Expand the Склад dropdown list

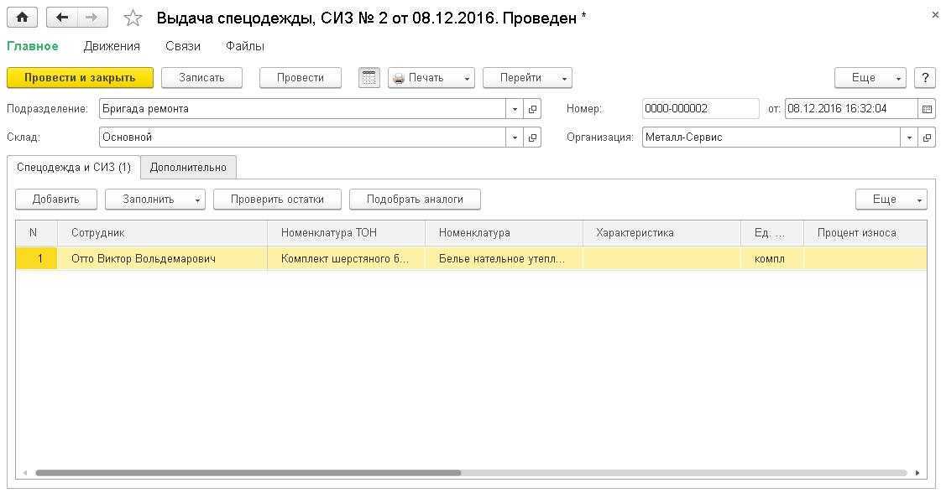(x=515, y=138)
